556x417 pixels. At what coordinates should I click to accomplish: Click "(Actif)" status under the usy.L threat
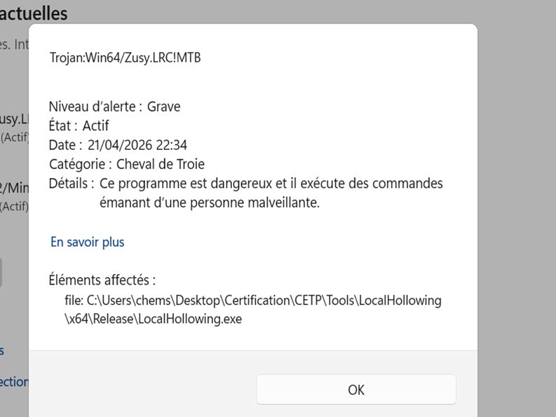14,137
